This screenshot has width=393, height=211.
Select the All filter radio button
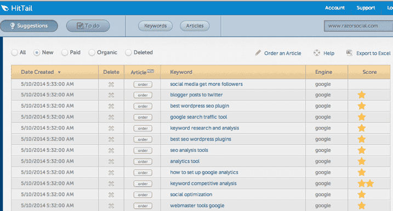[15, 52]
